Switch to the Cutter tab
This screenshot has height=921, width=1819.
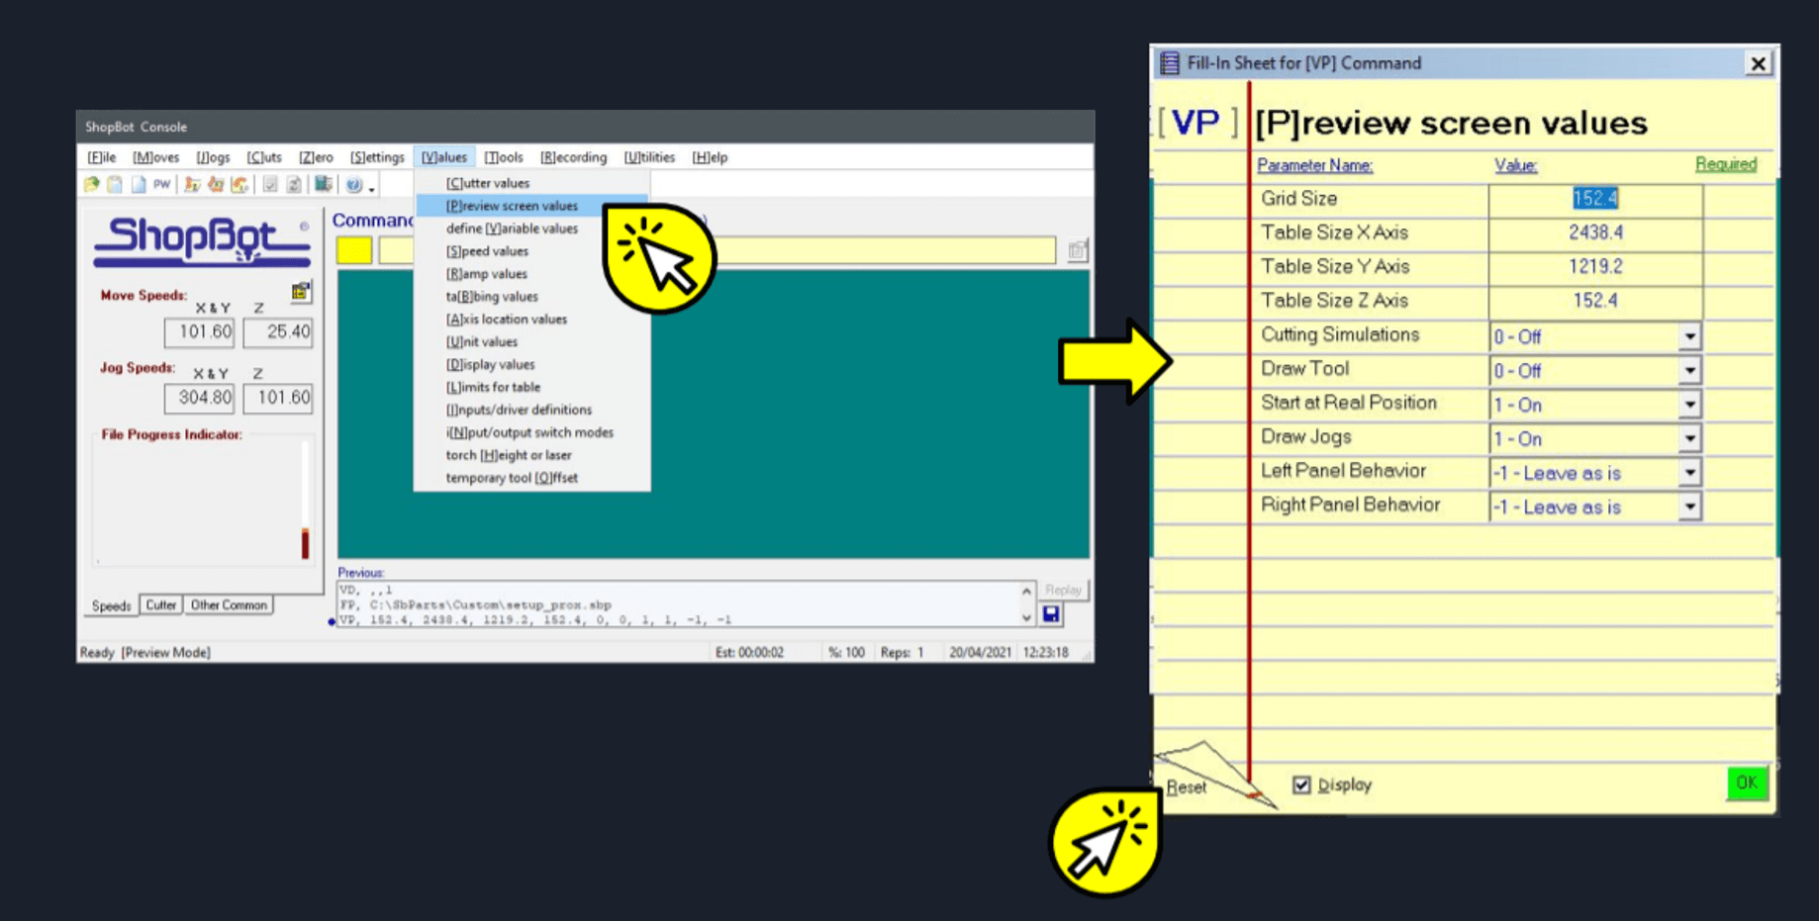point(160,604)
